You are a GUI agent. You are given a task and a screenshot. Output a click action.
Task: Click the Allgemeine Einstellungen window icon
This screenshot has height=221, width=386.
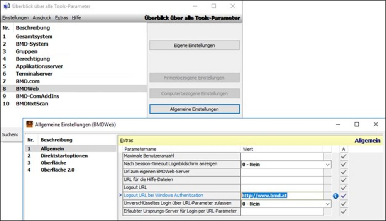(30, 124)
